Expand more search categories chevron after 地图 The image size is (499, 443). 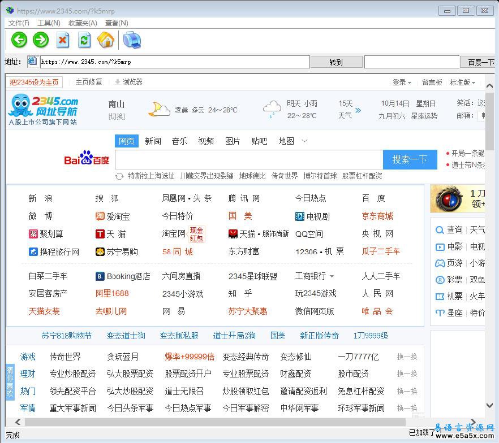(x=304, y=141)
